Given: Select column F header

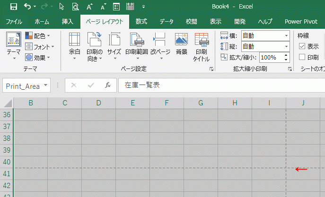Looking at the screenshot, I should pyautogui.click(x=167, y=103).
